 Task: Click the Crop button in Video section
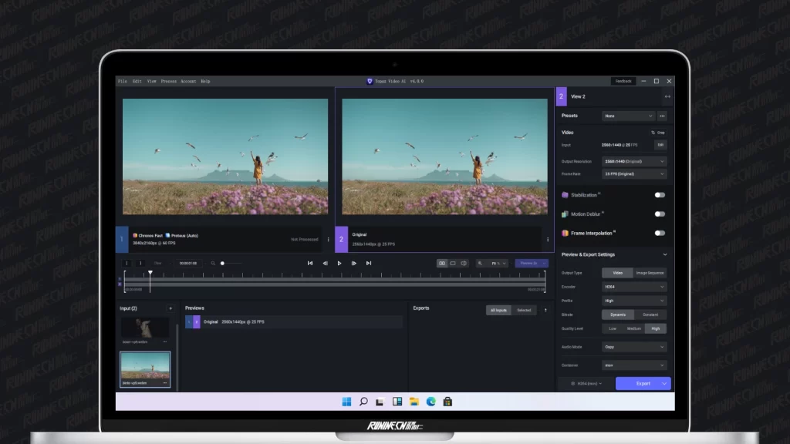pyautogui.click(x=658, y=133)
